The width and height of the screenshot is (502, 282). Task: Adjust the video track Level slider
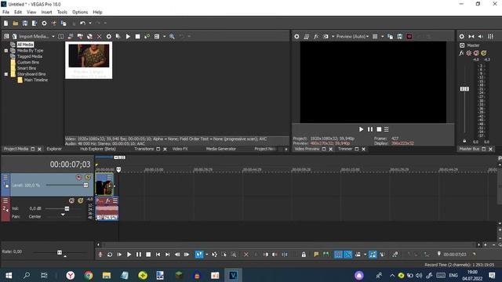(x=85, y=185)
